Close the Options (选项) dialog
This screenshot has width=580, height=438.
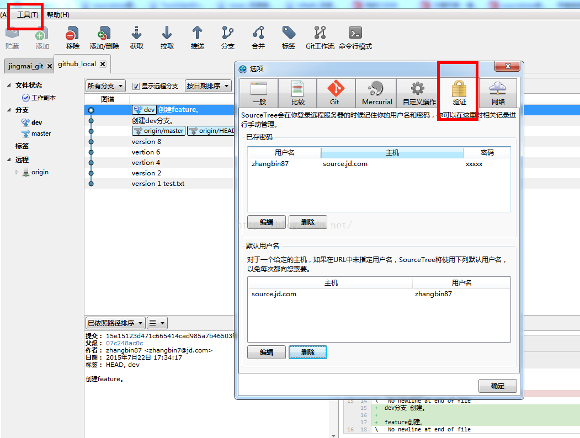[507, 67]
